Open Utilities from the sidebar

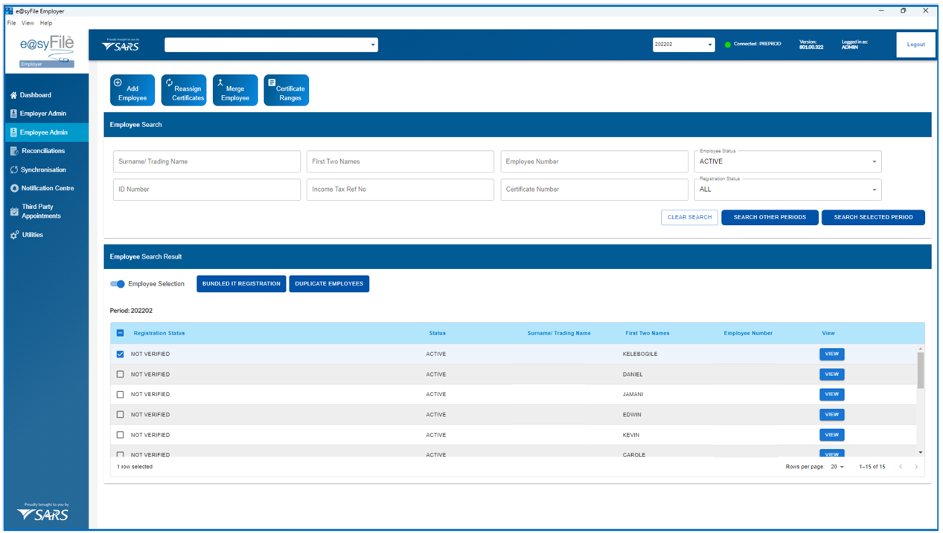[x=32, y=235]
